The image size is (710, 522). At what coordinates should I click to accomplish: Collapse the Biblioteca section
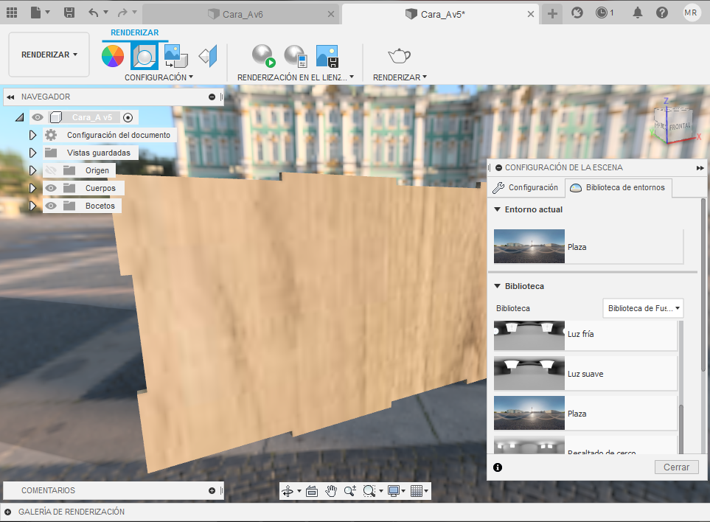click(x=497, y=286)
